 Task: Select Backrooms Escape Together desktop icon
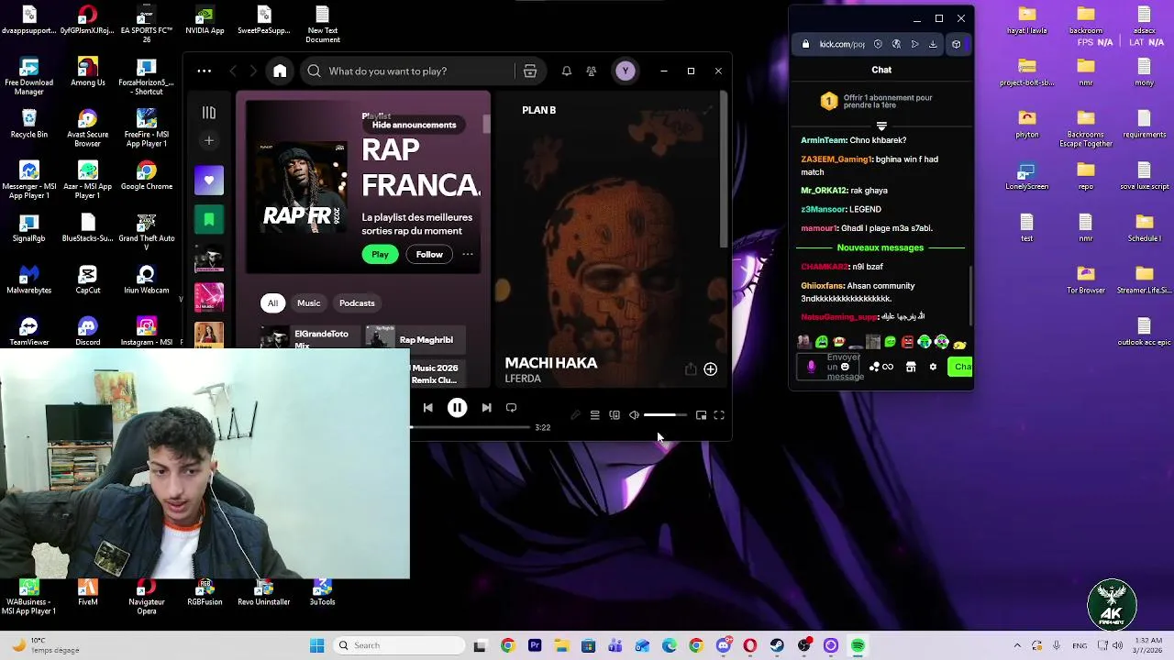pos(1085,128)
